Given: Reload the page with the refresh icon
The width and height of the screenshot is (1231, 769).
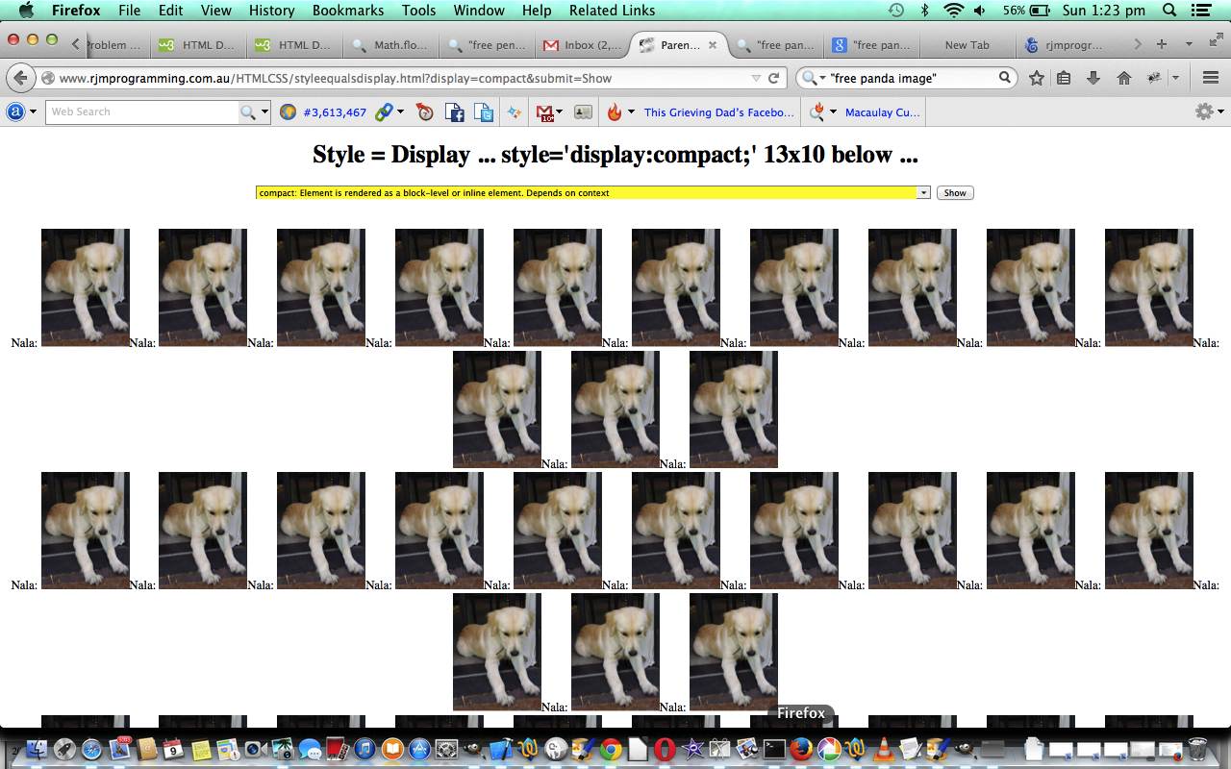Looking at the screenshot, I should coord(774,78).
